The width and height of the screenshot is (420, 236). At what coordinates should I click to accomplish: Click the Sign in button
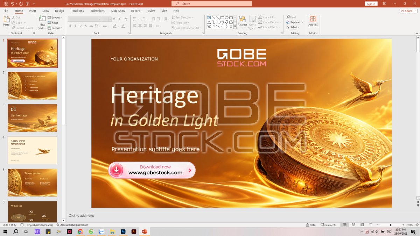[371, 3]
